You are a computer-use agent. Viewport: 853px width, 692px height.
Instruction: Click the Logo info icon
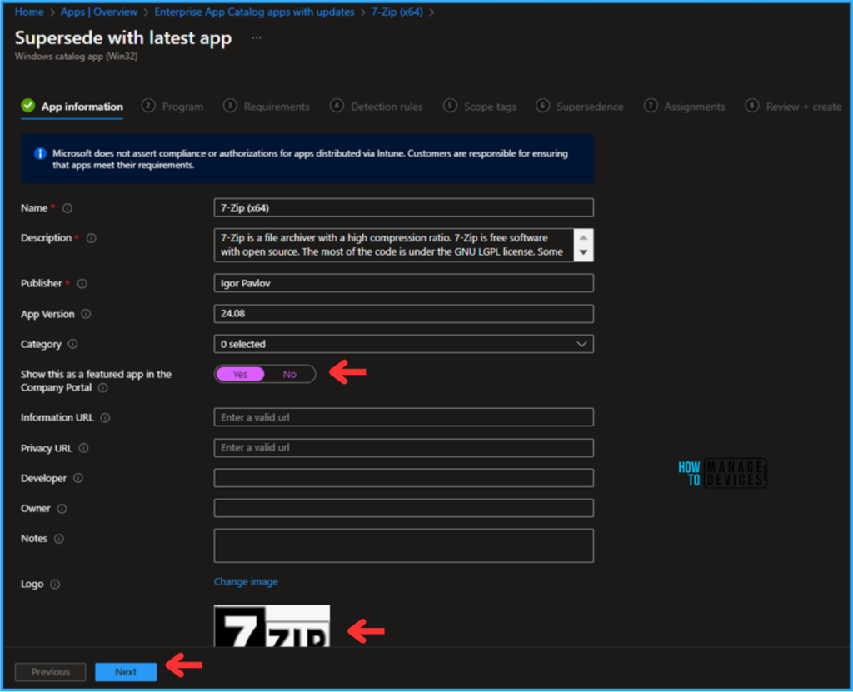pyautogui.click(x=55, y=585)
